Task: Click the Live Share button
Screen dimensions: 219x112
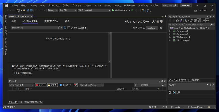Action: [x=200, y=11]
